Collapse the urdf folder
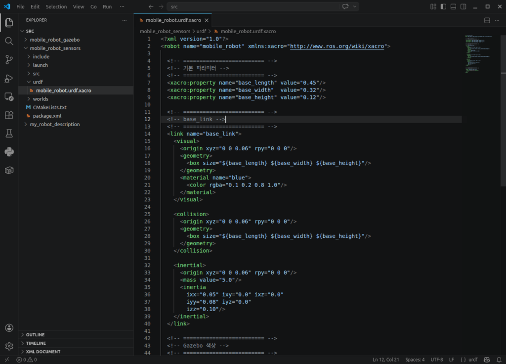 76,82
